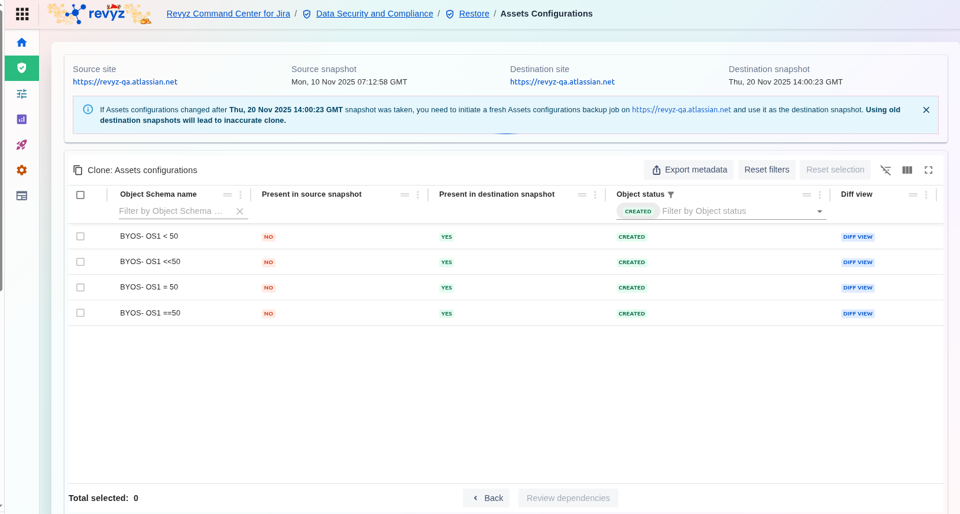Navigate to Data Security and Compliance breadcrumb
Screen dimensions: 960x514
(374, 14)
